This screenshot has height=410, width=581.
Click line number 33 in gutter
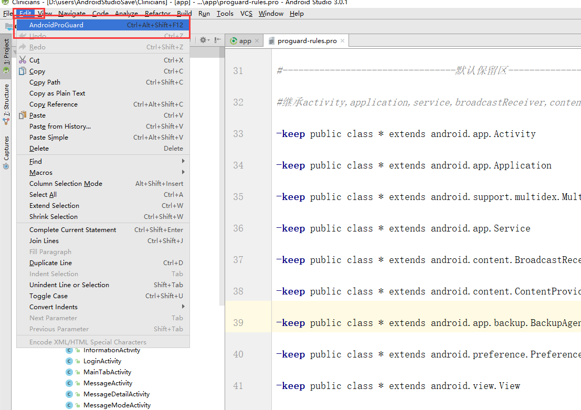[238, 134]
